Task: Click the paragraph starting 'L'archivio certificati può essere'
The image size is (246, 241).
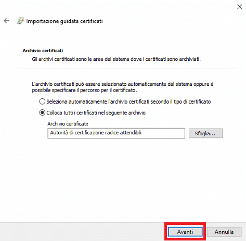Action: [x=123, y=87]
